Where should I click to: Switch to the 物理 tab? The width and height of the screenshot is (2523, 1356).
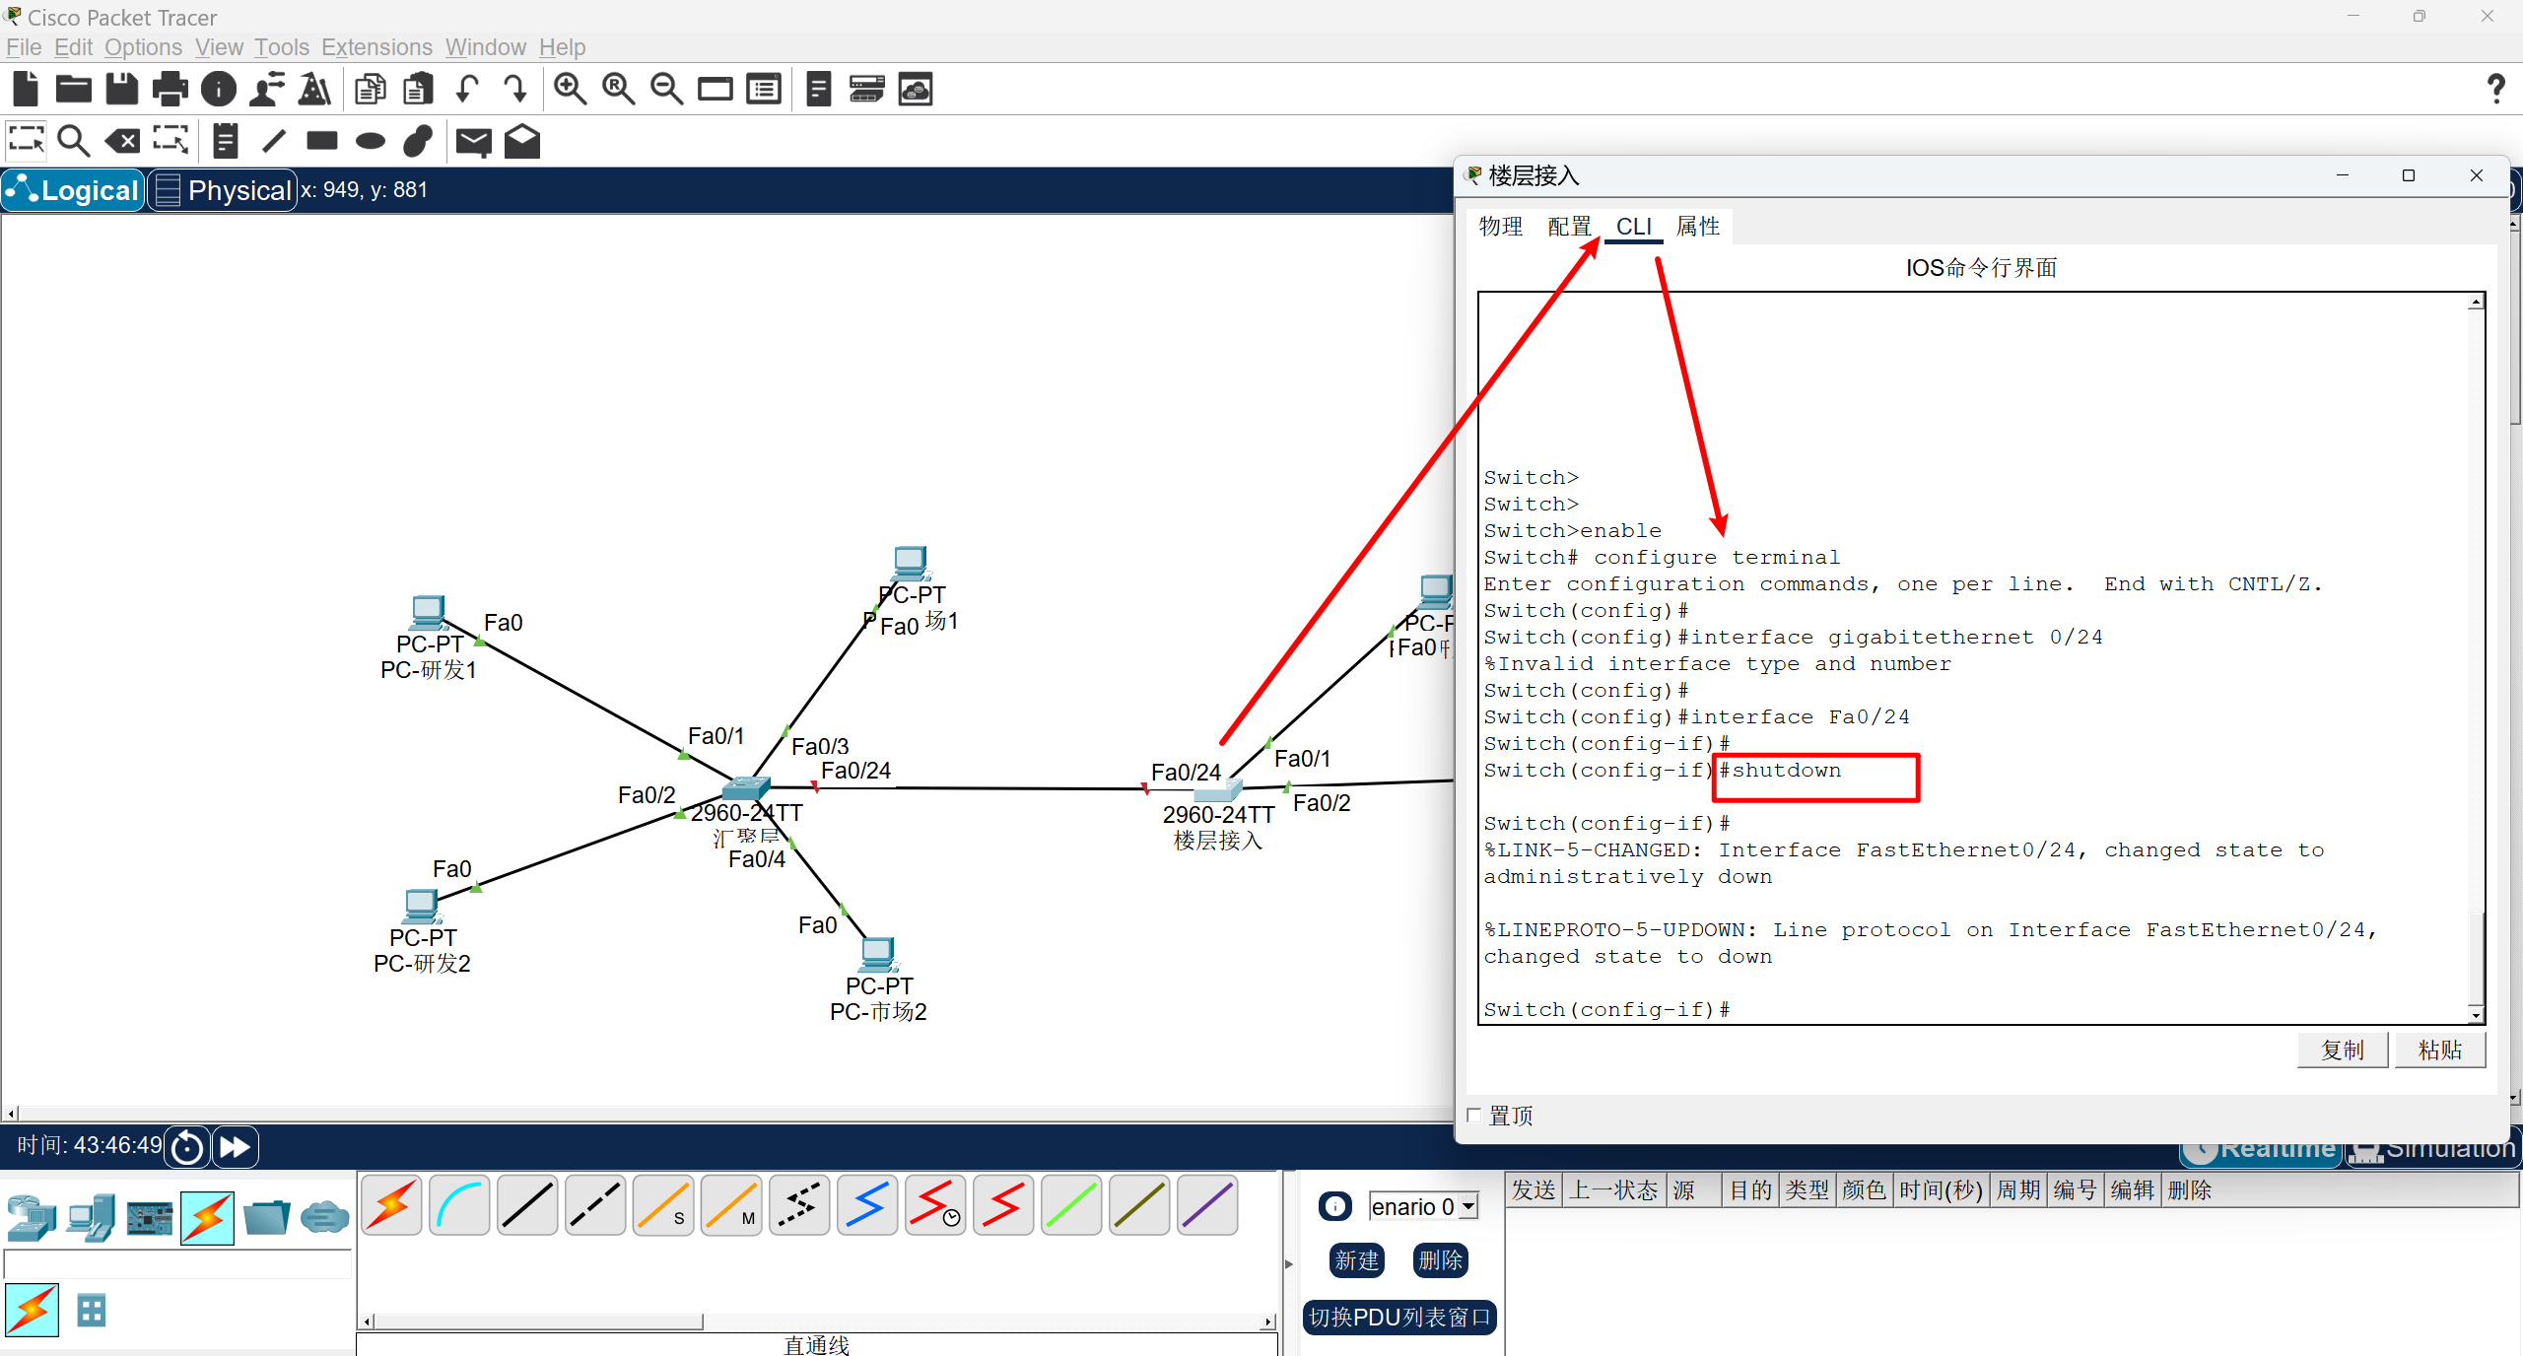coord(1501,227)
